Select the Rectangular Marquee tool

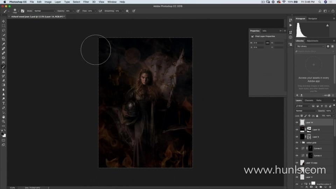(3, 26)
